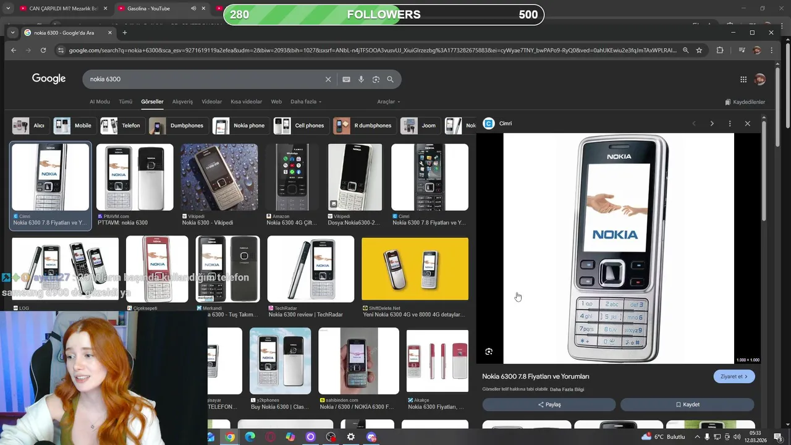Show hidden system tray icons
The image size is (791, 445).
coord(697,437)
